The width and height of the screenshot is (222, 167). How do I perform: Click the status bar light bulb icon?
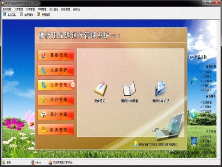point(4,162)
